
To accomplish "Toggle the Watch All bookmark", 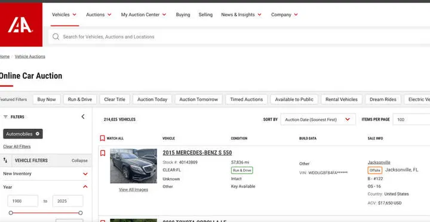I will [102, 138].
